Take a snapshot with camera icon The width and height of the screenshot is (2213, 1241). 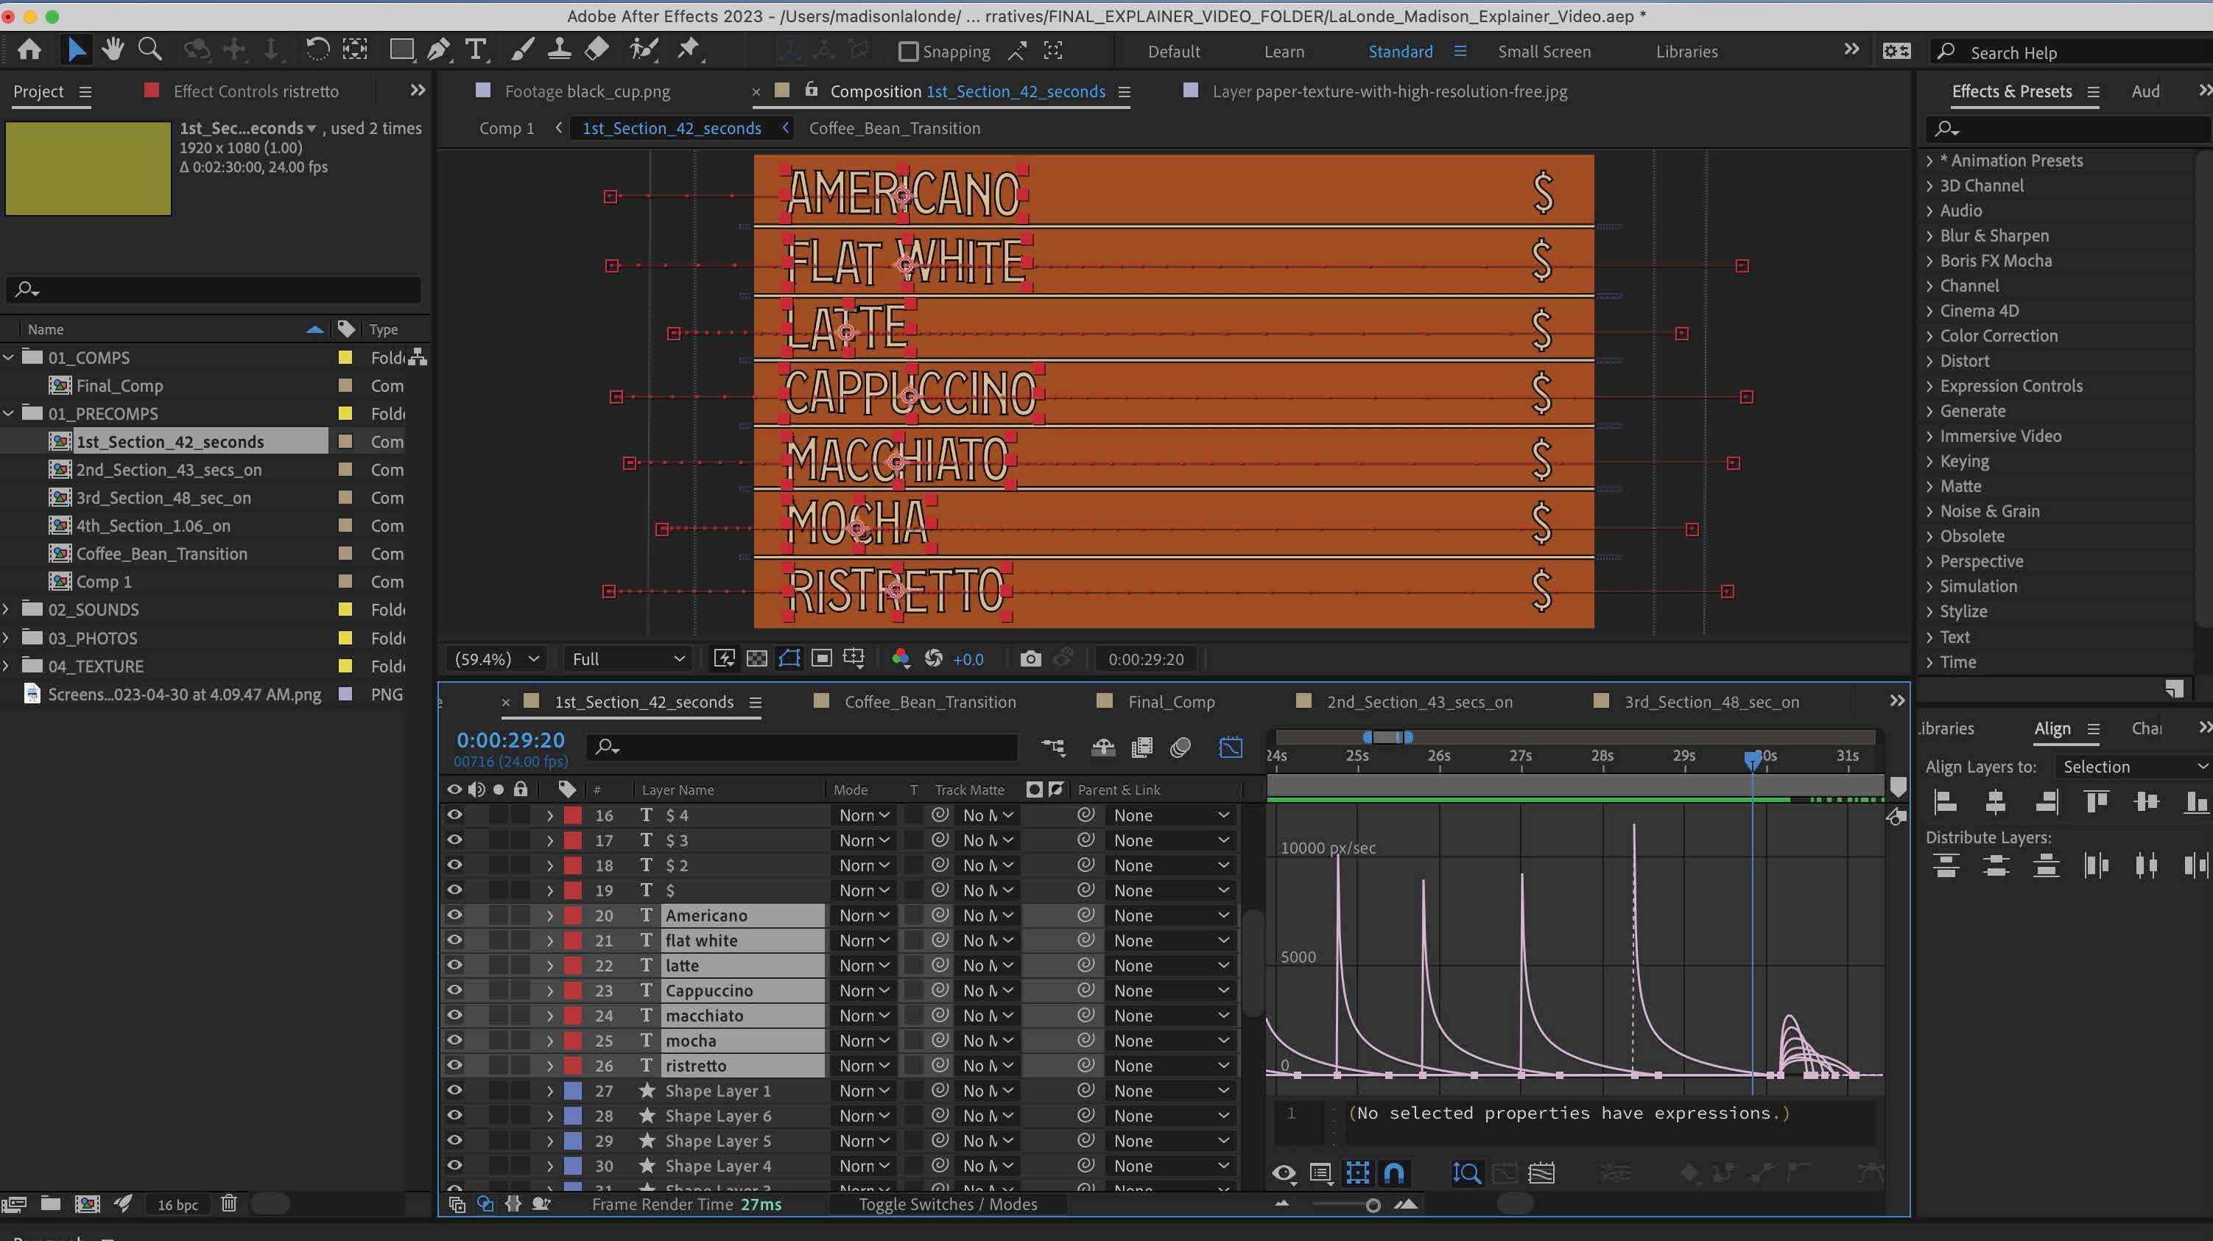tap(1030, 659)
